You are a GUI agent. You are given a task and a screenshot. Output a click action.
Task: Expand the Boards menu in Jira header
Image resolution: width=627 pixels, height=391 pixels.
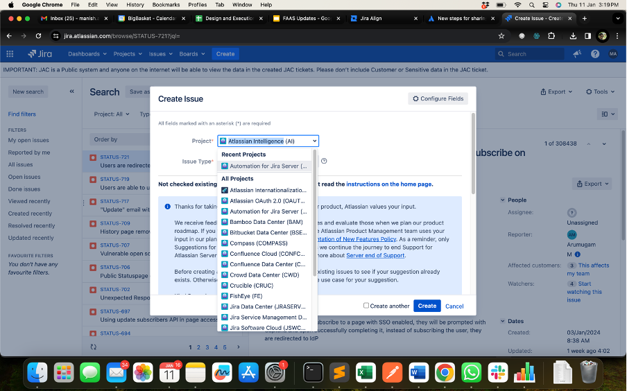(x=192, y=53)
